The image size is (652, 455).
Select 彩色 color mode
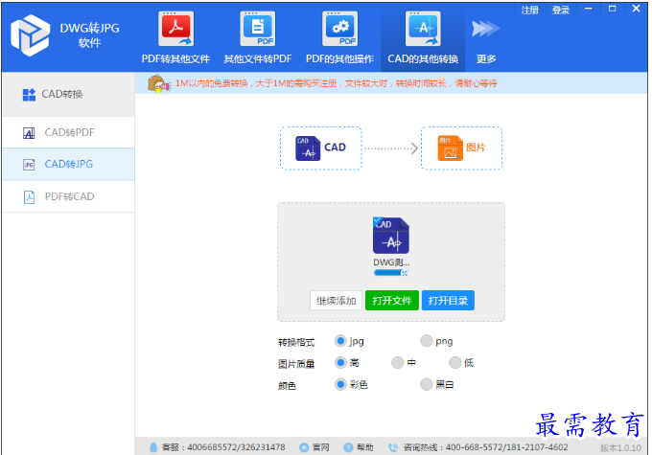coord(340,384)
